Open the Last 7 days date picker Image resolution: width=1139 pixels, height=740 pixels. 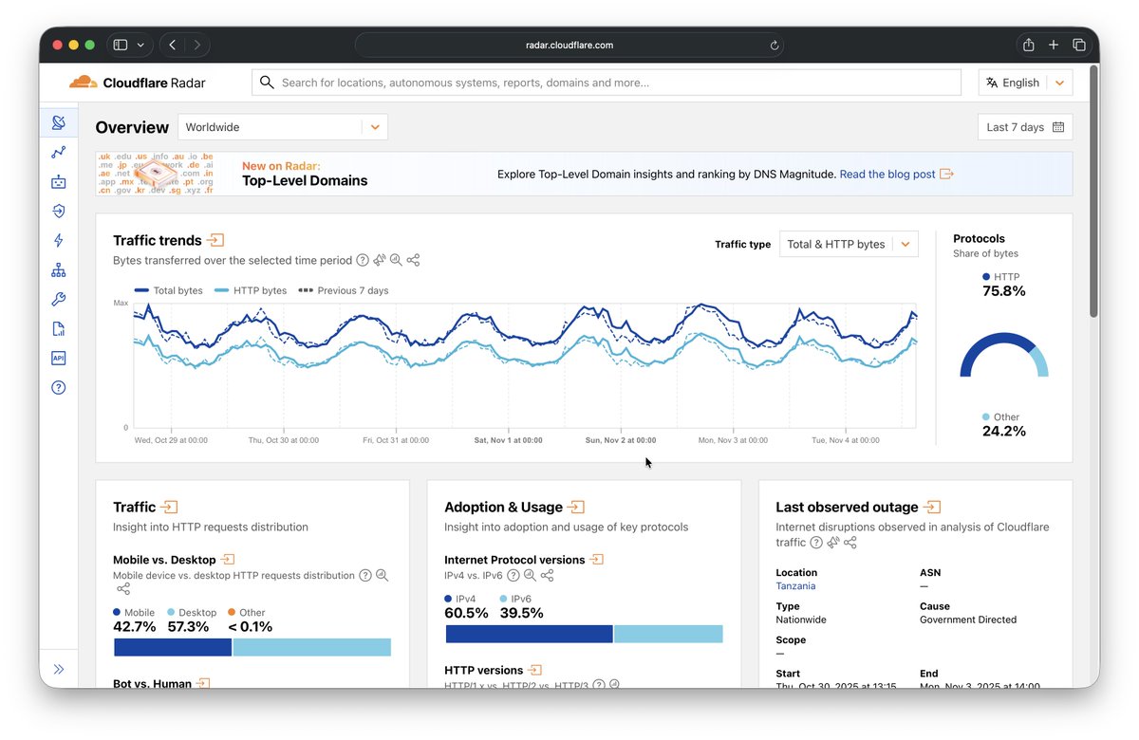pyautogui.click(x=1025, y=127)
